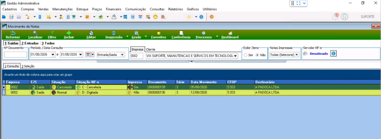This screenshot has width=381, height=139.
Task: Click the orange power icon in main toolbar
Action: coord(212,17)
